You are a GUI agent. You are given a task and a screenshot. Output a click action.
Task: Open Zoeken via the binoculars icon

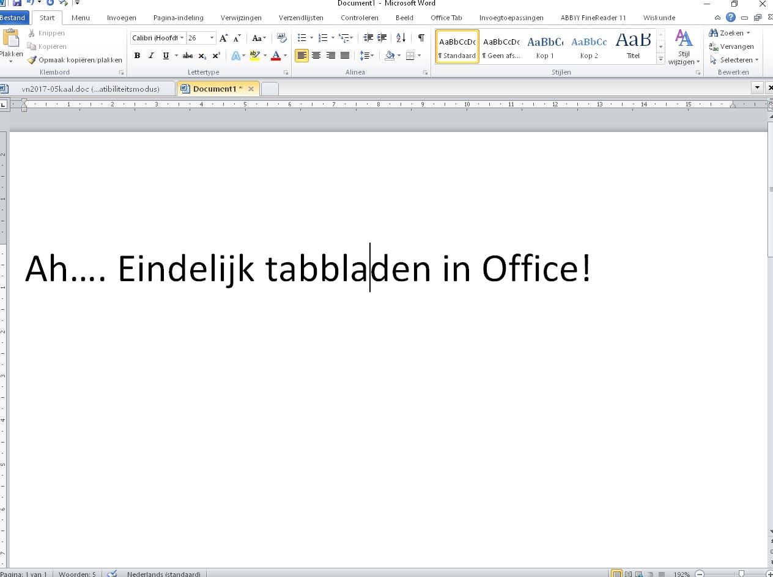[714, 32]
